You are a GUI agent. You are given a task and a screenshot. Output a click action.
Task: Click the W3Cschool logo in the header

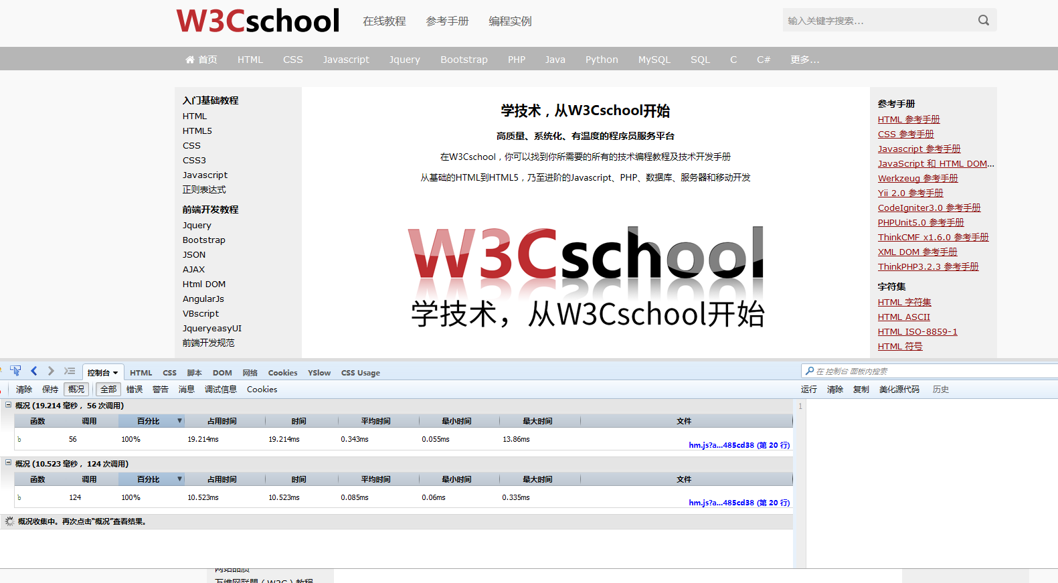[x=258, y=21]
